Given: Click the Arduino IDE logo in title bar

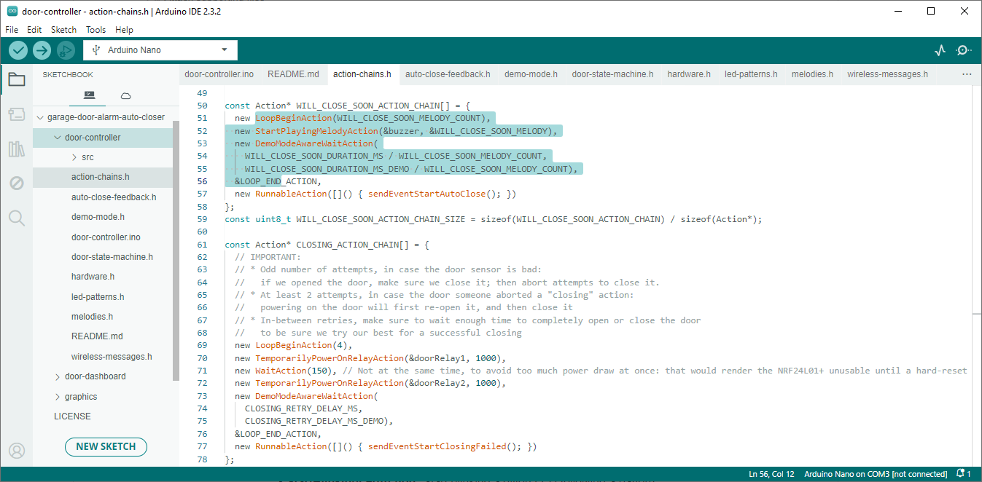Looking at the screenshot, I should (x=12, y=12).
